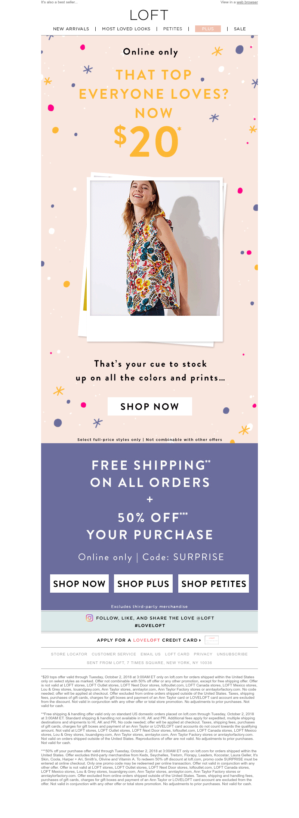The width and height of the screenshot is (299, 818).
Task: Open the Store Locator footer link
Action: [x=69, y=654]
